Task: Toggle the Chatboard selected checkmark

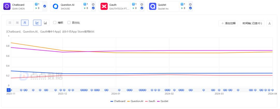Action: pos(45,6)
